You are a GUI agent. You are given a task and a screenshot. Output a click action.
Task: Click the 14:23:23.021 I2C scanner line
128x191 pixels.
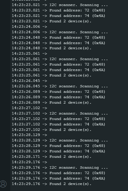[x=60, y=5]
